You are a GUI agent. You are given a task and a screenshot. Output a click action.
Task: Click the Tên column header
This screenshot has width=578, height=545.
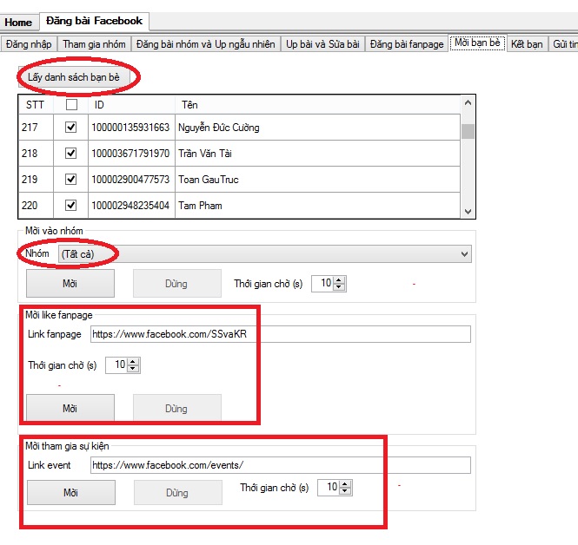[317, 104]
